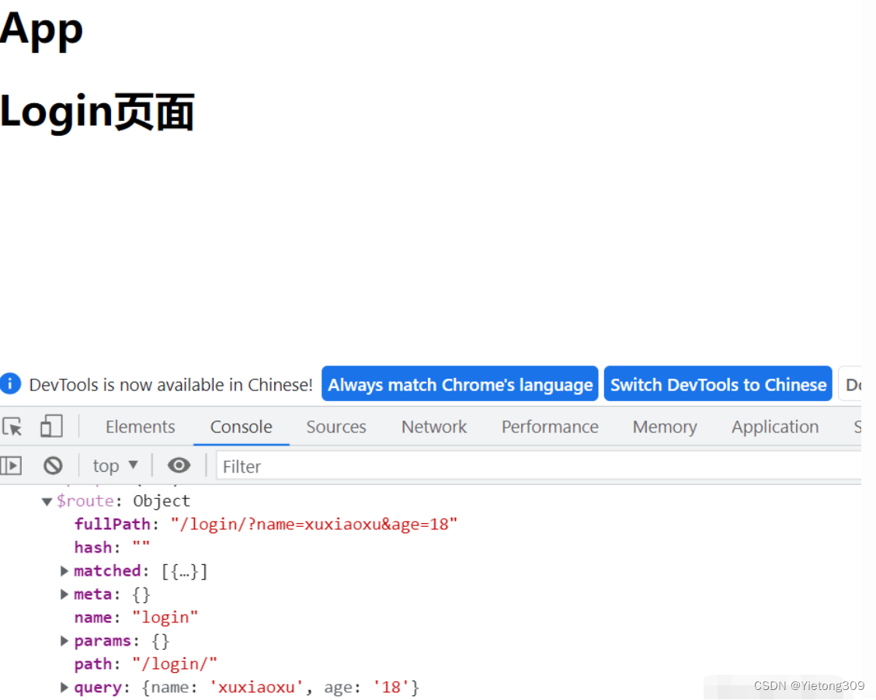The image size is (876, 700).
Task: Toggle the device toolbar icon
Action: pos(51,426)
